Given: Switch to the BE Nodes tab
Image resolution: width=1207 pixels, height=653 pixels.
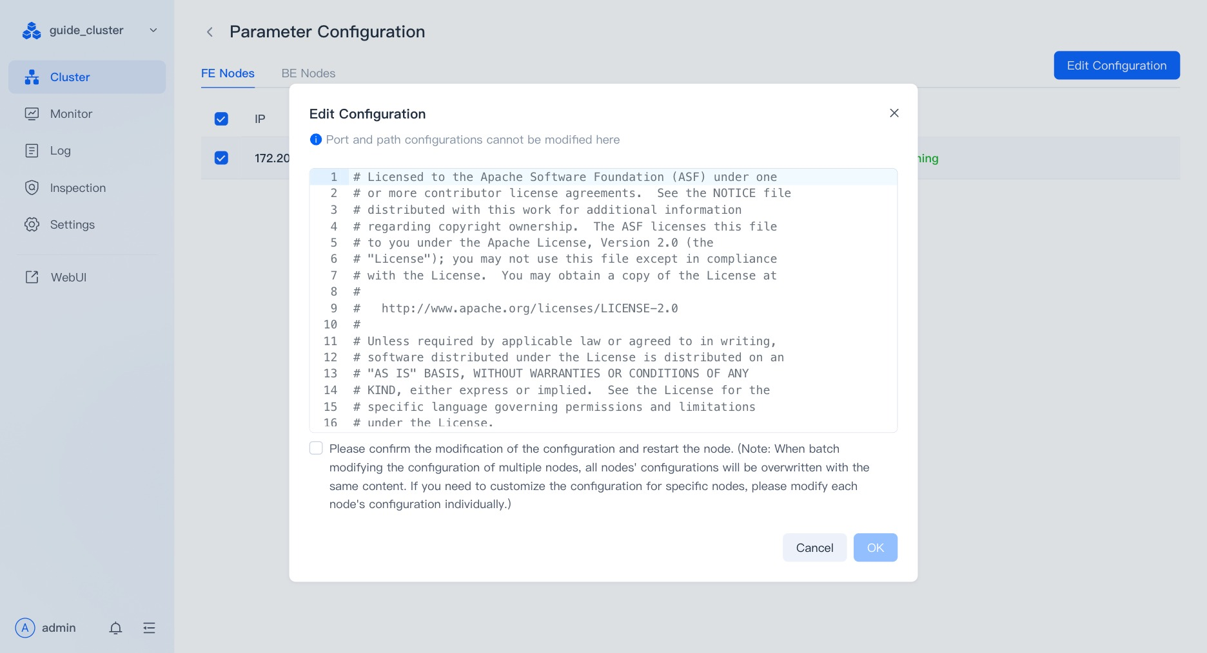Looking at the screenshot, I should pos(308,73).
